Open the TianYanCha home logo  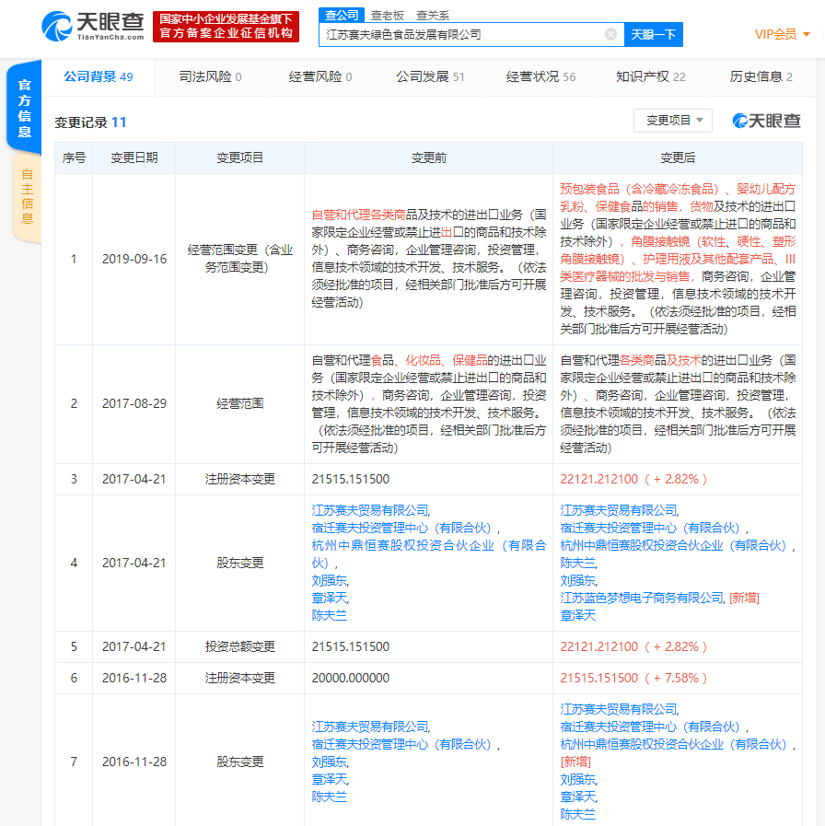(x=93, y=26)
